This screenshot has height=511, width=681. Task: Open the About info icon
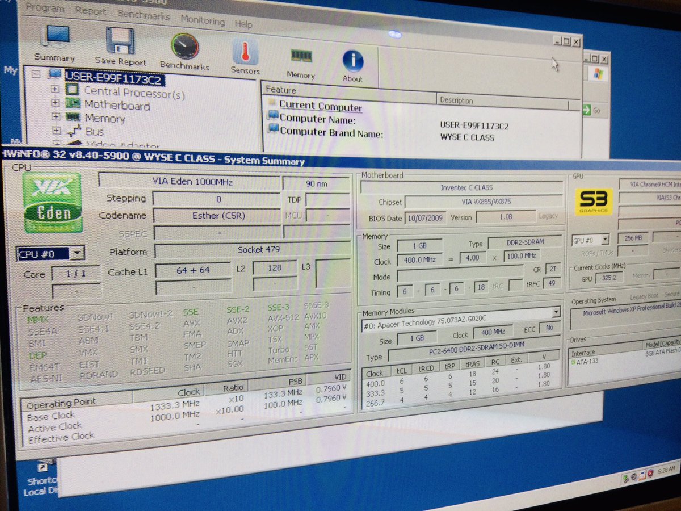point(352,61)
